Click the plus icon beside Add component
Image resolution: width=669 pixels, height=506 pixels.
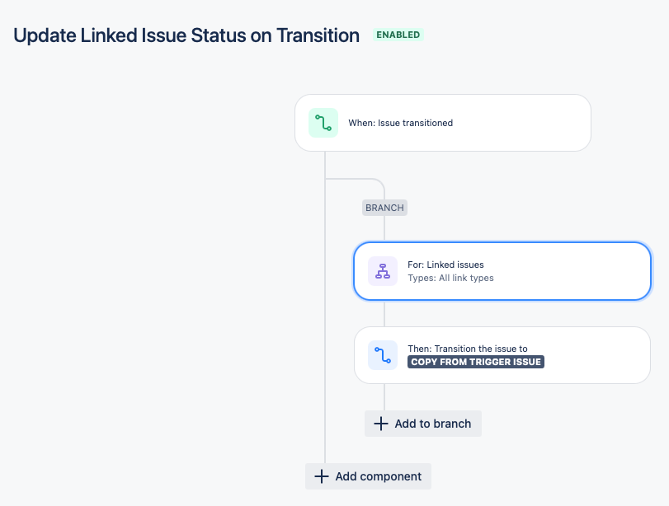click(x=321, y=476)
